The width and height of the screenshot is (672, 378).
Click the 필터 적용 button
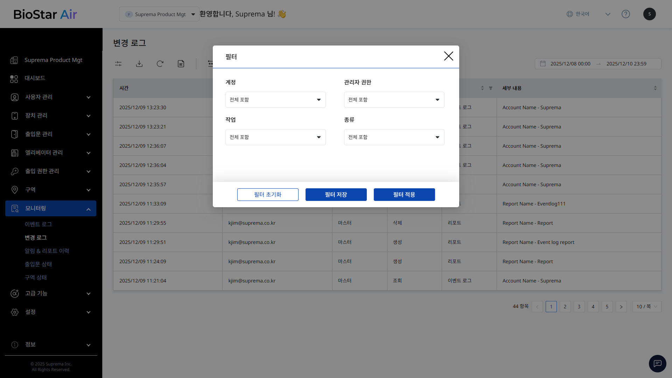404,195
